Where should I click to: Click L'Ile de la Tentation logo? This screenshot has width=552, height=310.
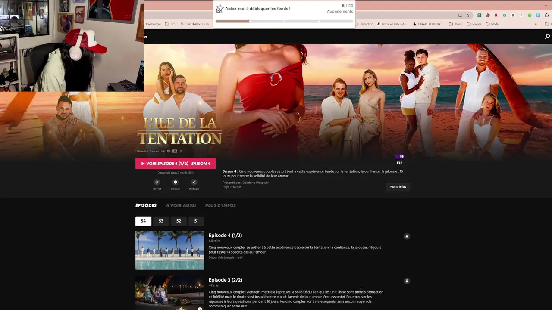point(179,131)
